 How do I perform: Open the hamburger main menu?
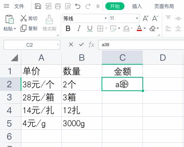pyautogui.click(x=6, y=6)
